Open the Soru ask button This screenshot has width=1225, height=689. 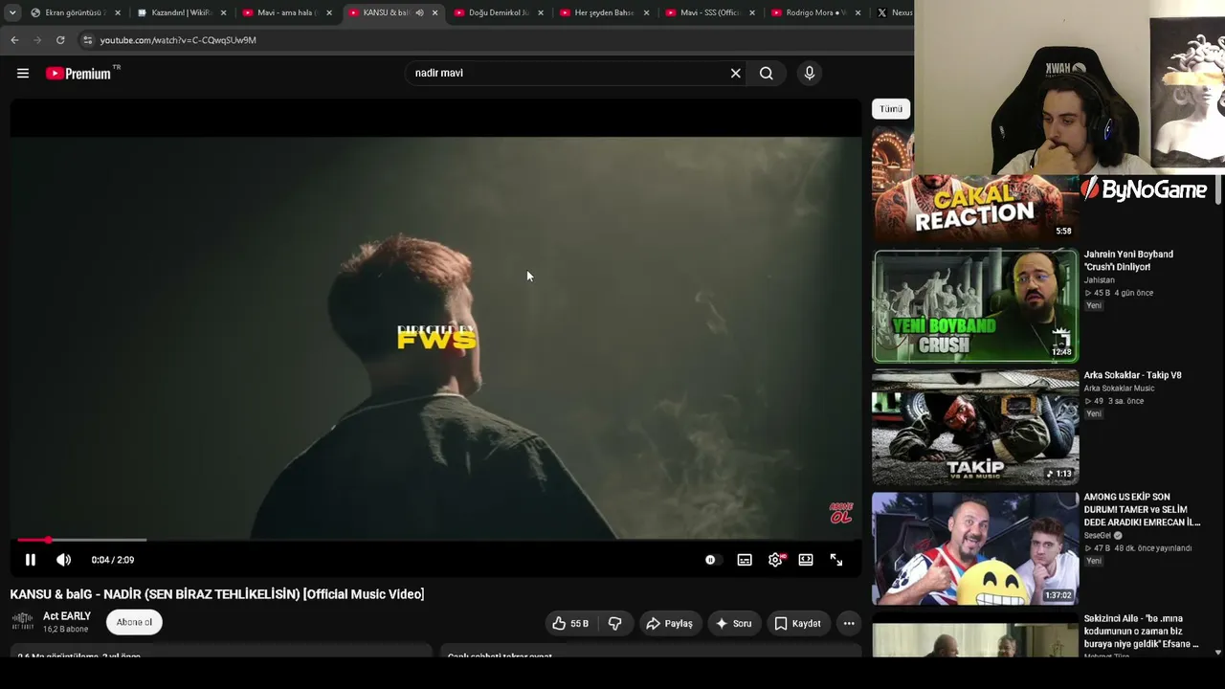click(733, 623)
